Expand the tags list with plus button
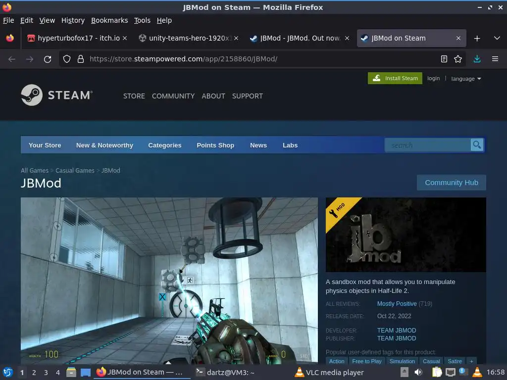The image size is (507, 380). click(x=471, y=361)
